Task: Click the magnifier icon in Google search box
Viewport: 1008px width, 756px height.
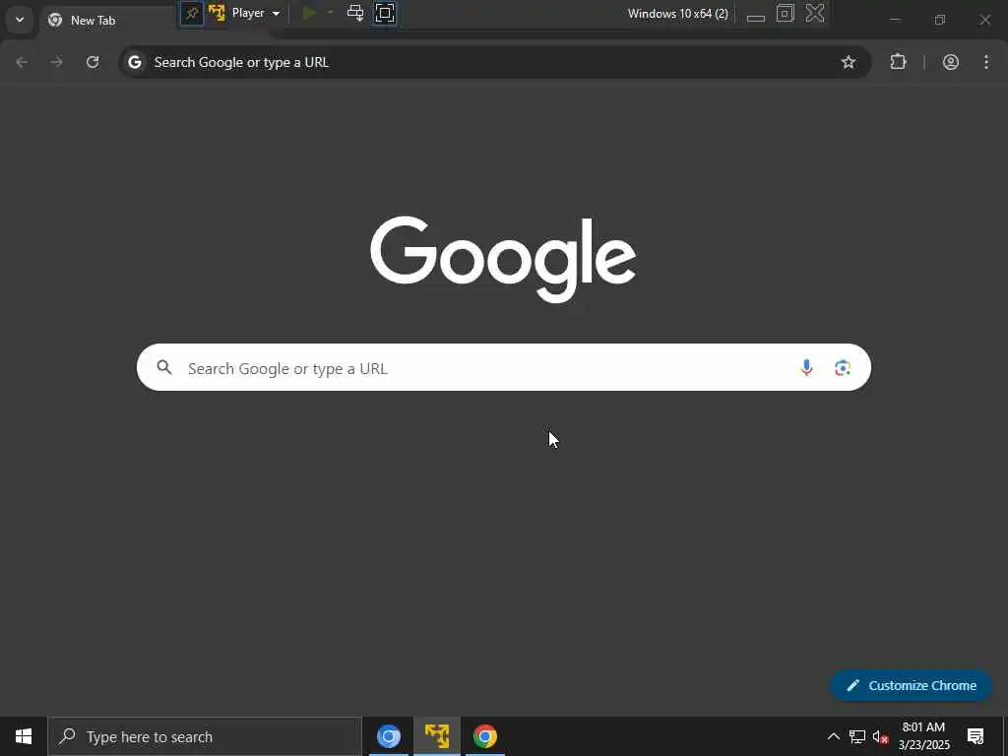Action: click(x=164, y=367)
